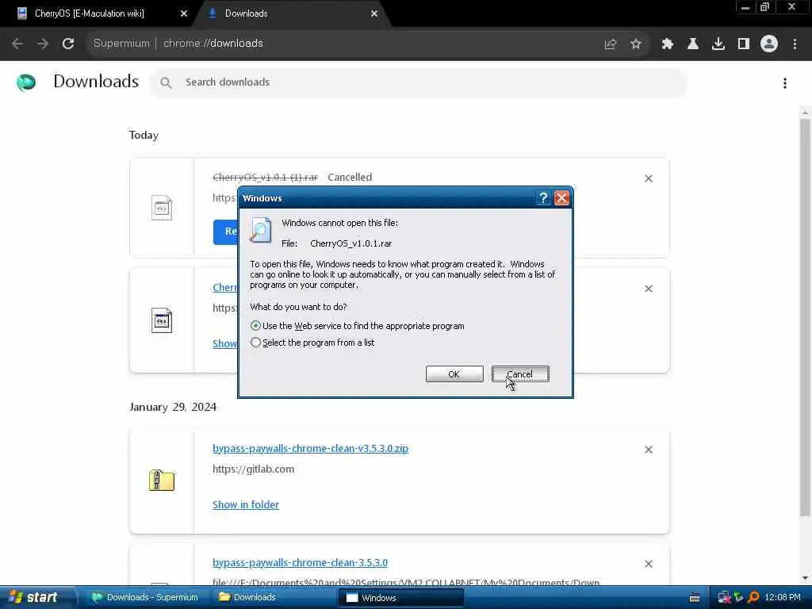Click the network connection tray icon
The width and height of the screenshot is (812, 609).
click(724, 598)
